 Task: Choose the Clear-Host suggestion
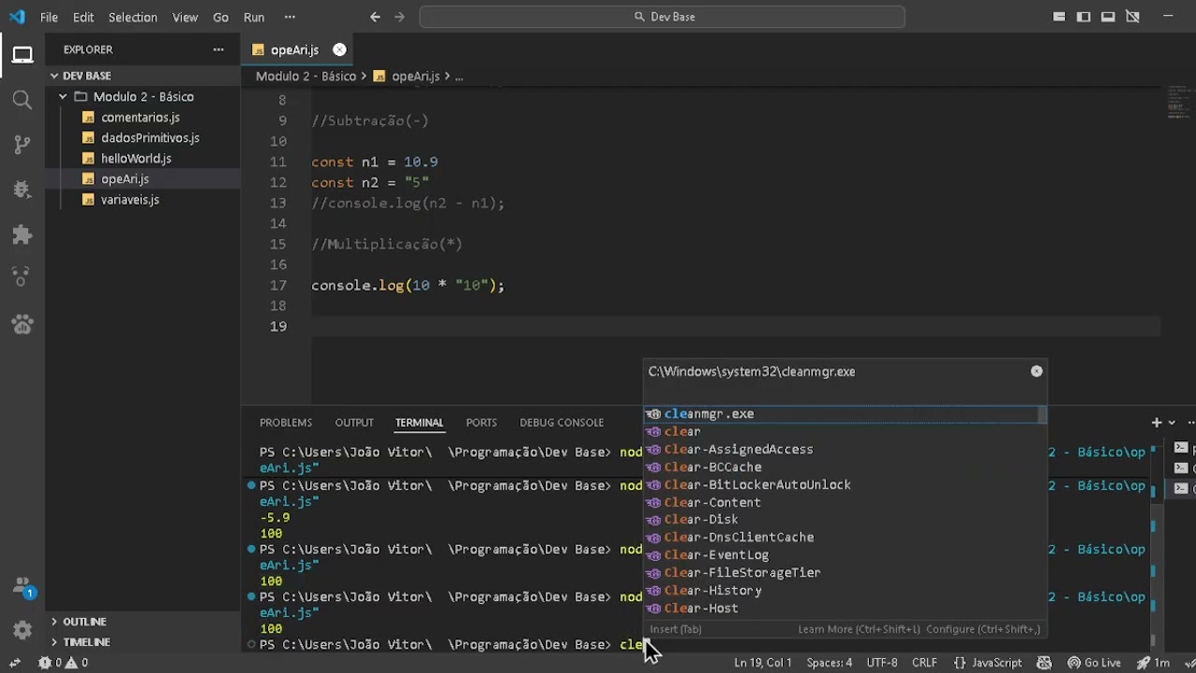tap(845, 609)
